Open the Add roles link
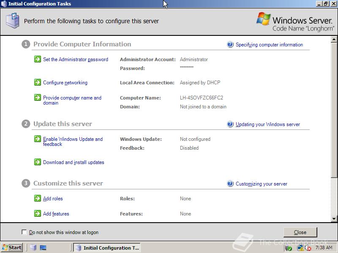The height and width of the screenshot is (253, 338). (53, 198)
